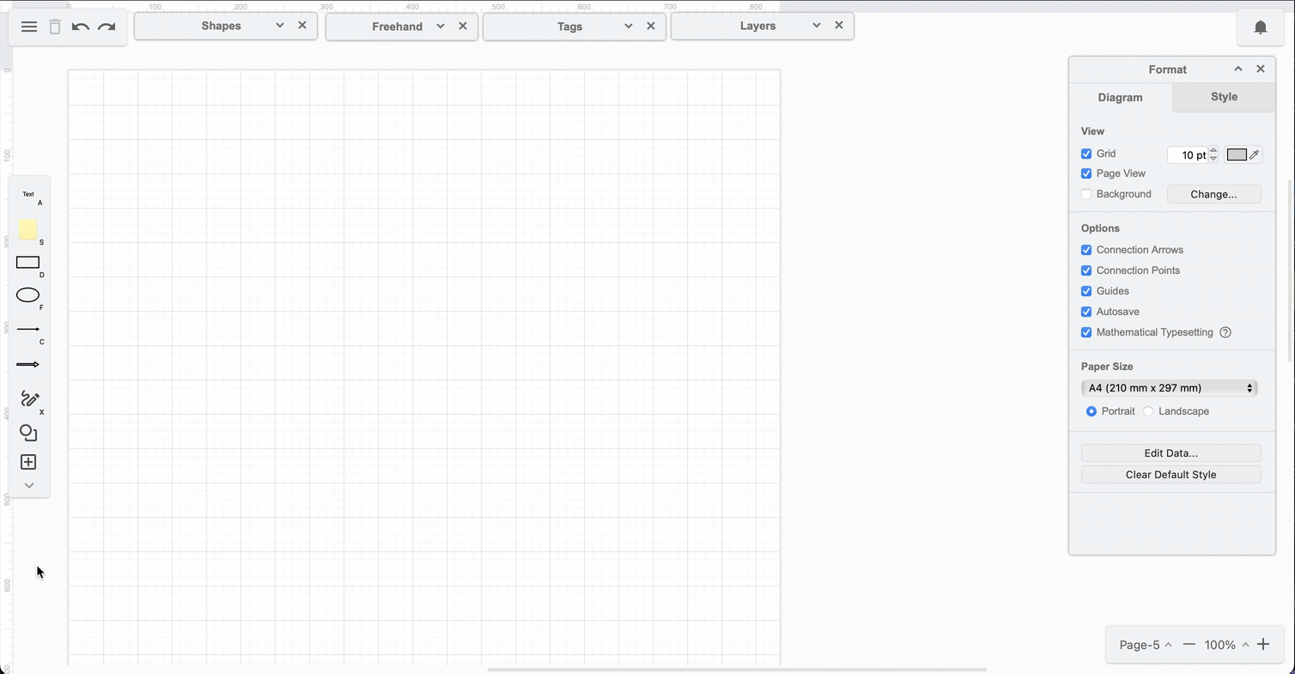
Task: Click the Clear Default Style button
Action: tap(1170, 474)
